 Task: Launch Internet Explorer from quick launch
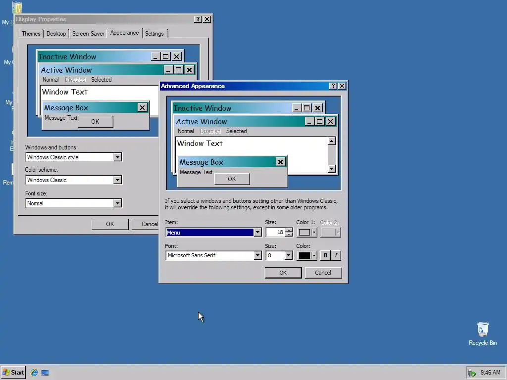tap(34, 373)
